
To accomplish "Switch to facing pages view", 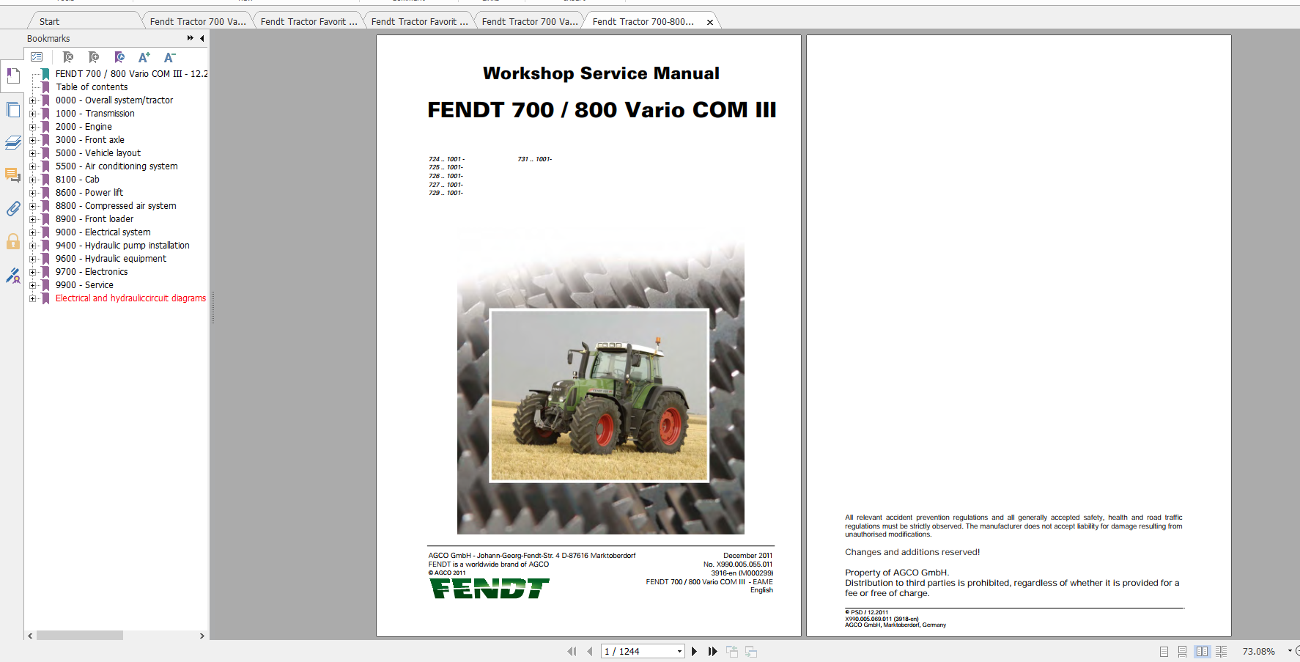I will (x=1202, y=651).
